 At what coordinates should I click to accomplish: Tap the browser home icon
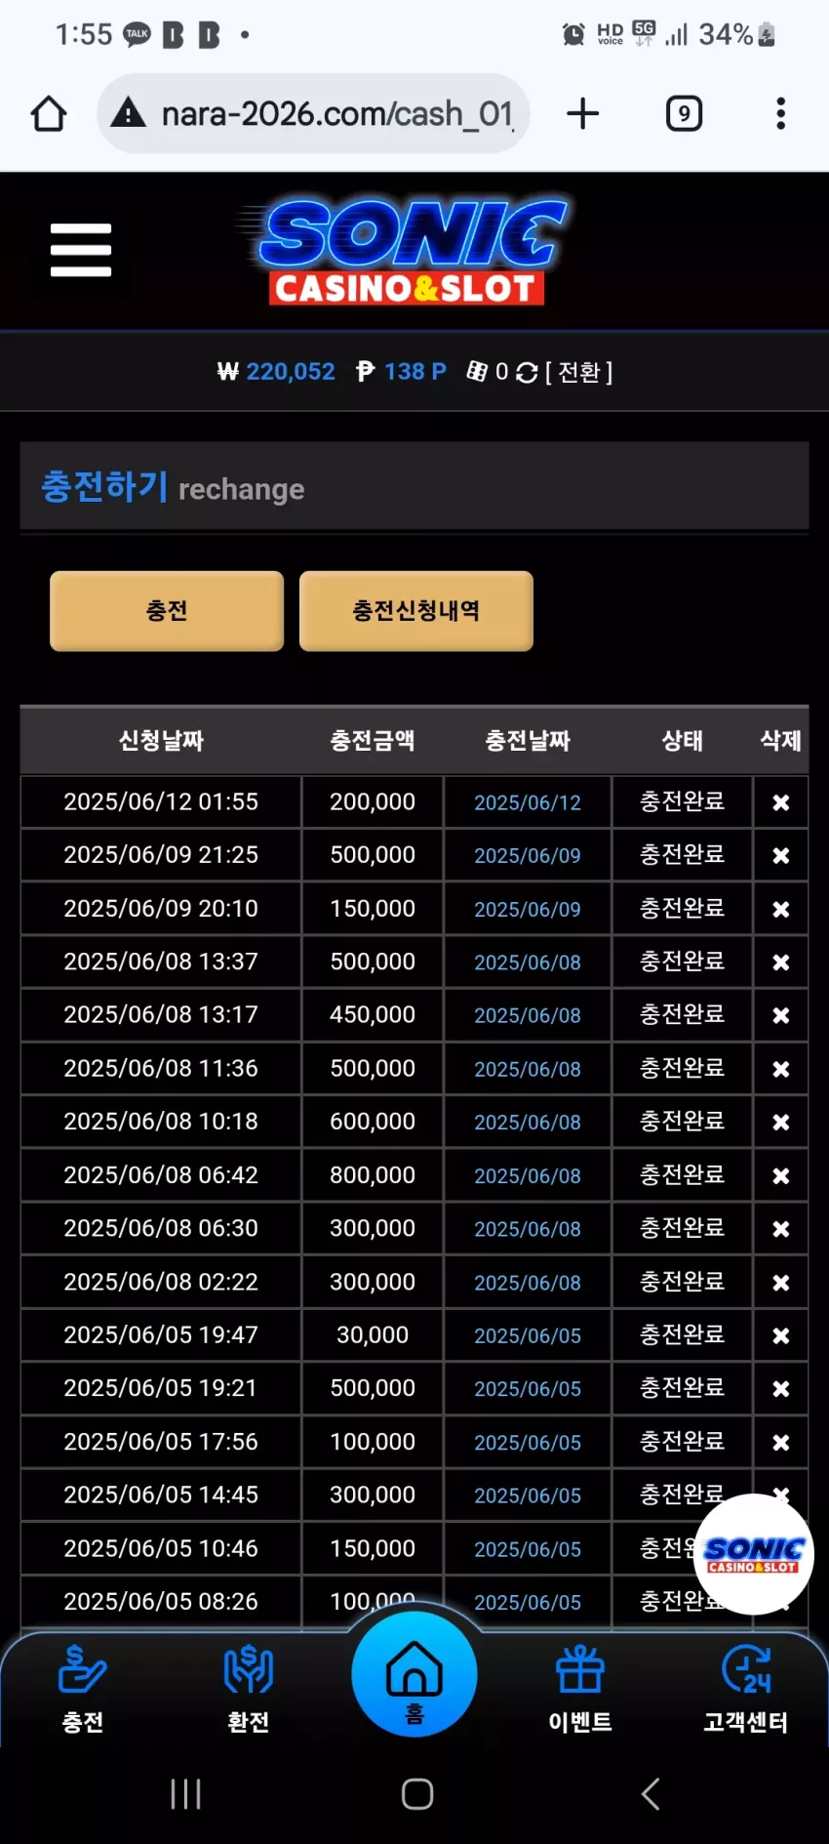pos(49,114)
